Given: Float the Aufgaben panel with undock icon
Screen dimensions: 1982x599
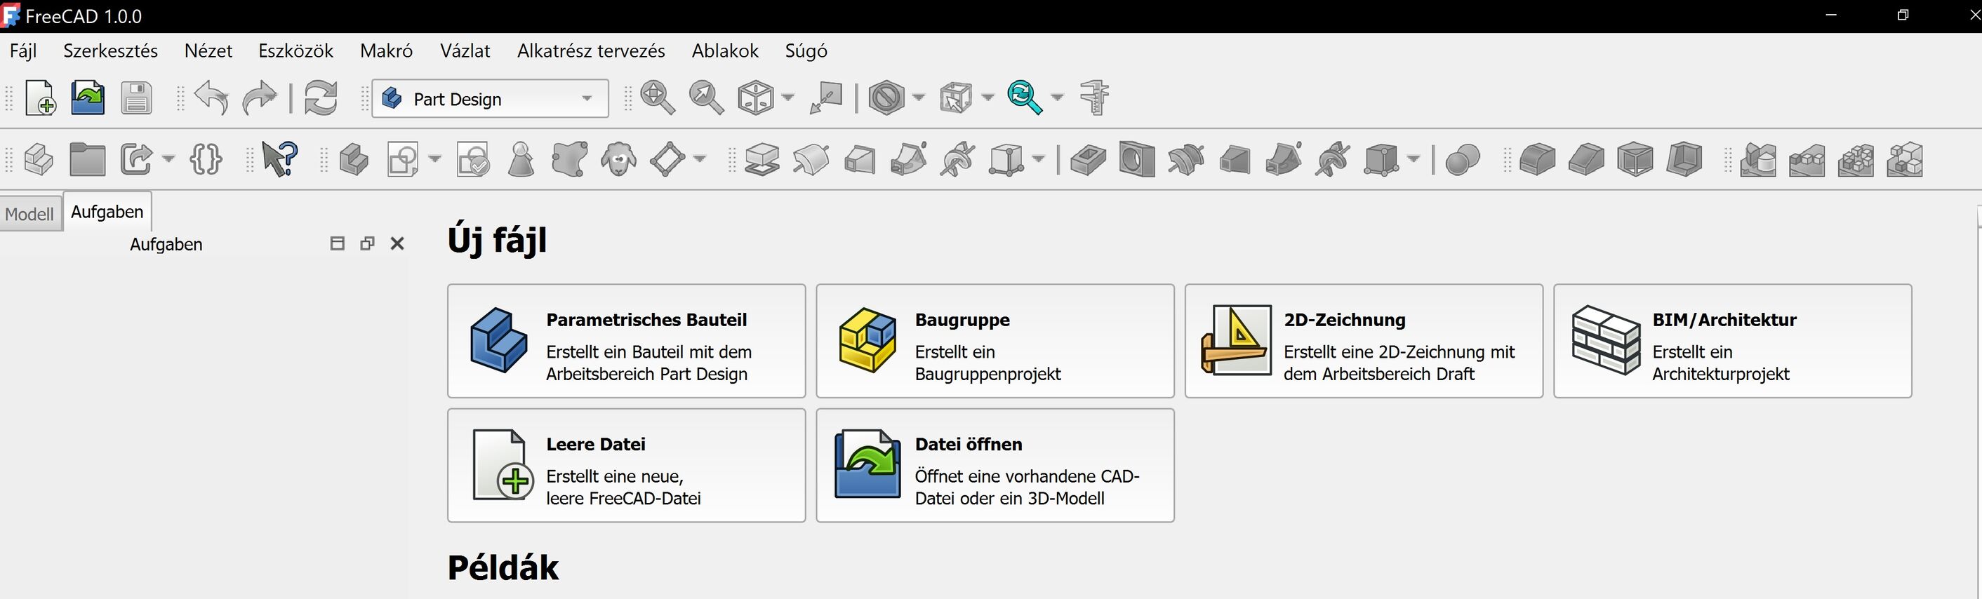Looking at the screenshot, I should [x=367, y=244].
